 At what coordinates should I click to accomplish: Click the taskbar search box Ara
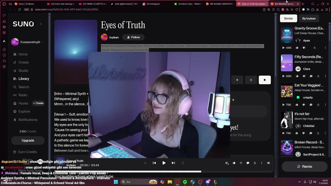point(139,182)
